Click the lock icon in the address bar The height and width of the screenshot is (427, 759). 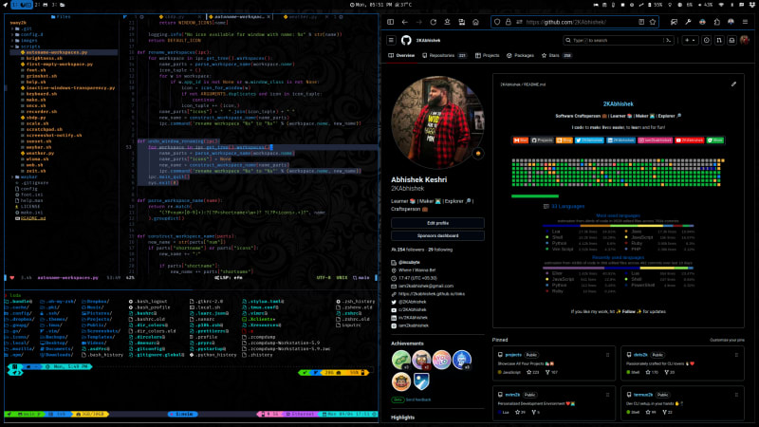509,22
